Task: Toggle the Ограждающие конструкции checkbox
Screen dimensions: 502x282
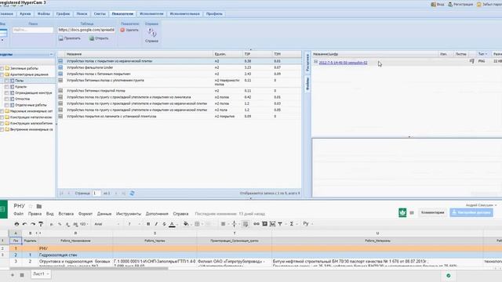Action: [6, 92]
